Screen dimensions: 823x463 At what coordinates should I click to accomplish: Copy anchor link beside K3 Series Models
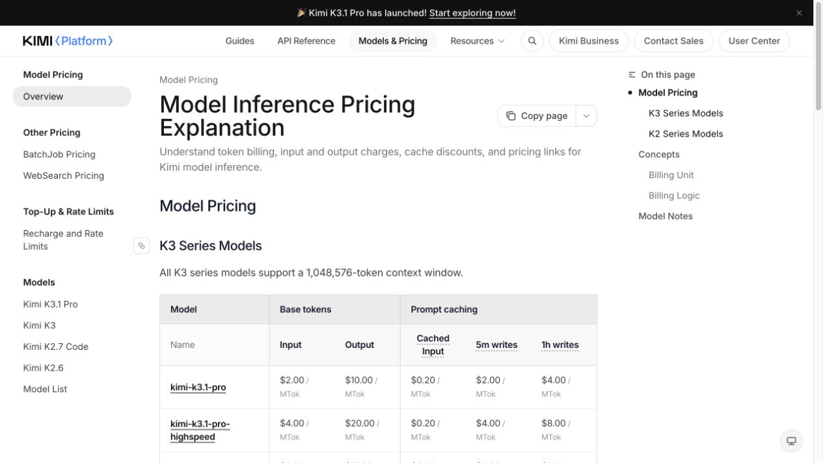pyautogui.click(x=141, y=246)
